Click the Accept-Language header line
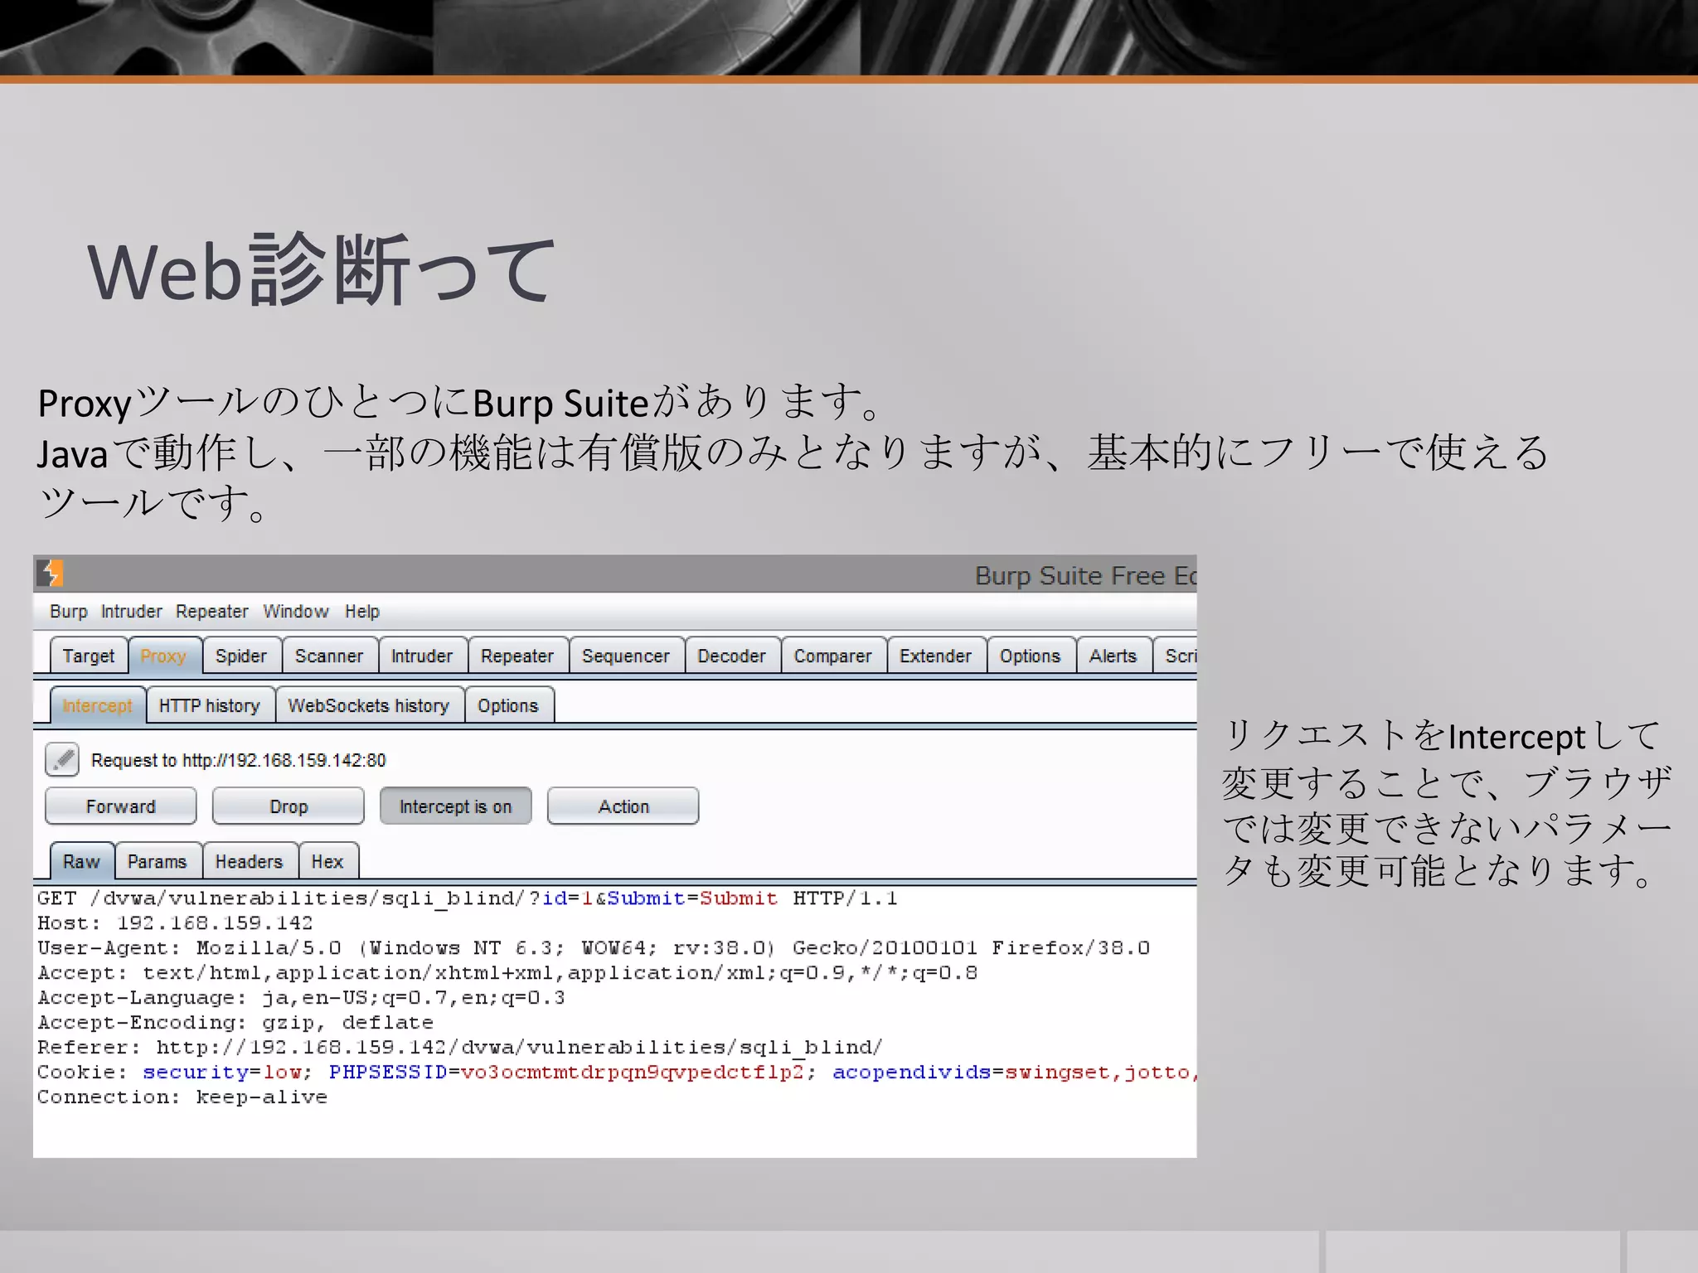 [301, 998]
